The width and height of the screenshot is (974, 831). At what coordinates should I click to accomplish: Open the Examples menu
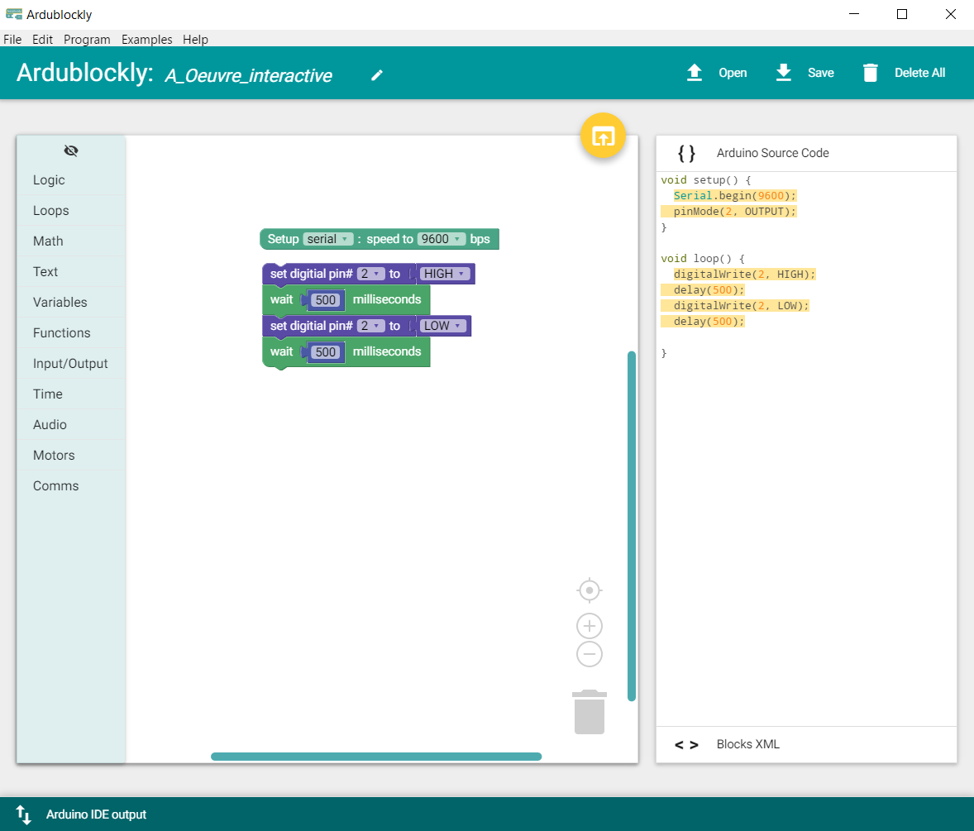point(146,40)
